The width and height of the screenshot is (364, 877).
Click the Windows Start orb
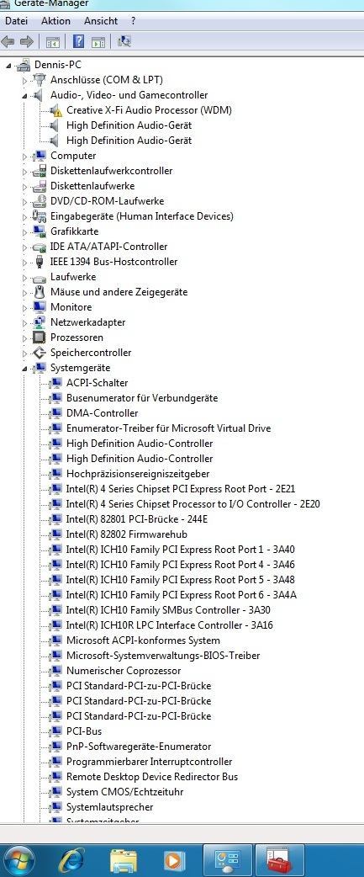[x=17, y=860]
